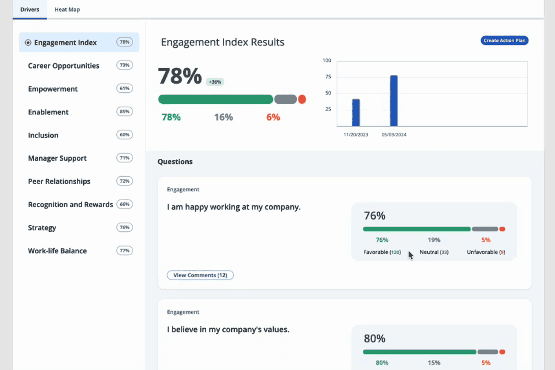
Task: Click the +36% change badge
Action: [x=215, y=82]
